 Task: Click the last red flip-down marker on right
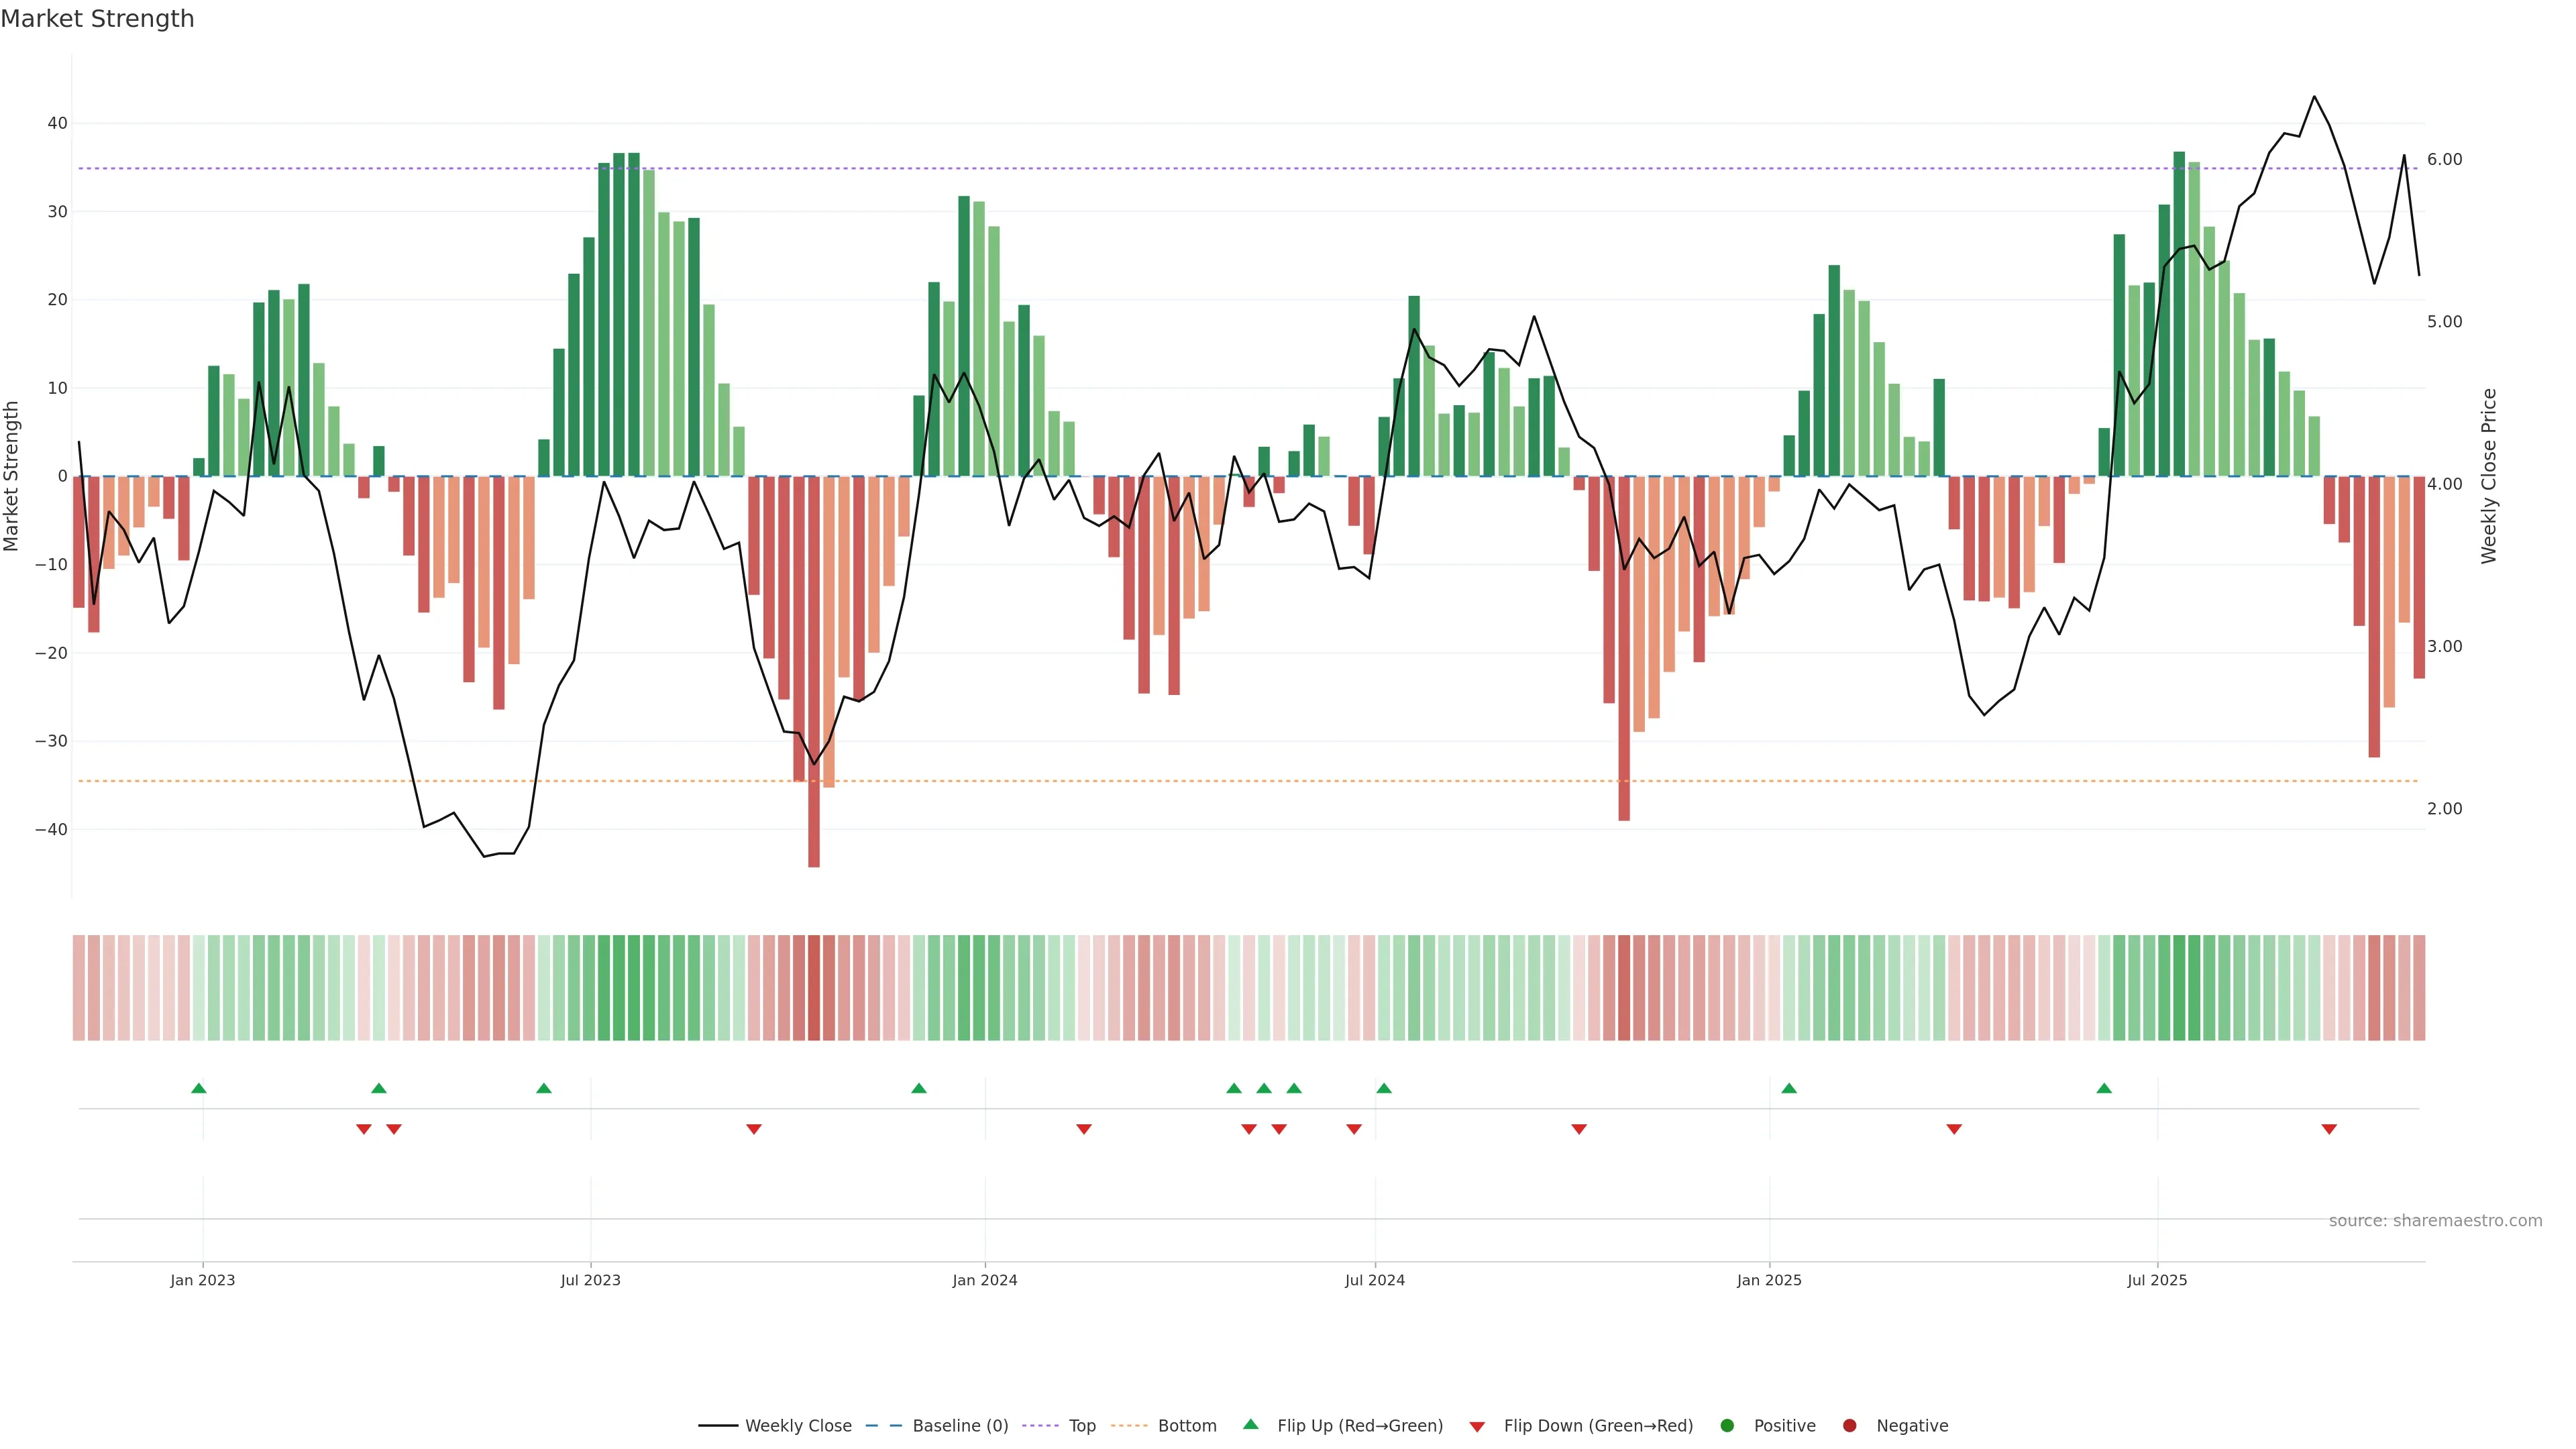click(x=2329, y=1129)
